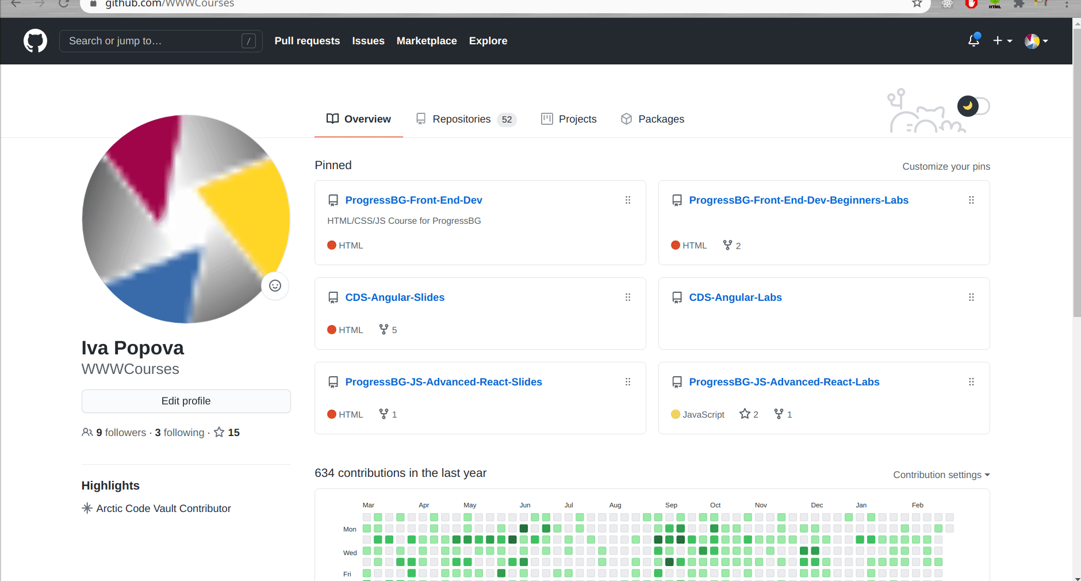Open ProgressBG-JS-Advanced-React-Slides repository
1081x581 pixels.
click(x=443, y=382)
